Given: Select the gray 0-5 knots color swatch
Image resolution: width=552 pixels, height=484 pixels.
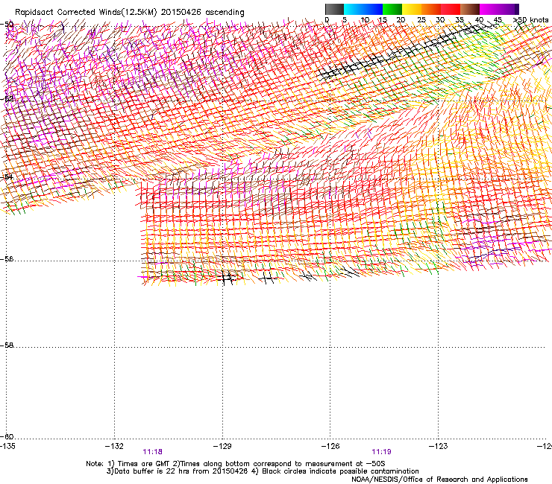Looking at the screenshot, I should [x=334, y=9].
